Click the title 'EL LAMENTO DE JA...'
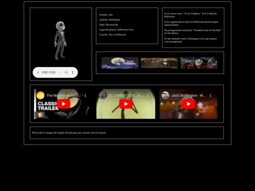 pos(126,95)
